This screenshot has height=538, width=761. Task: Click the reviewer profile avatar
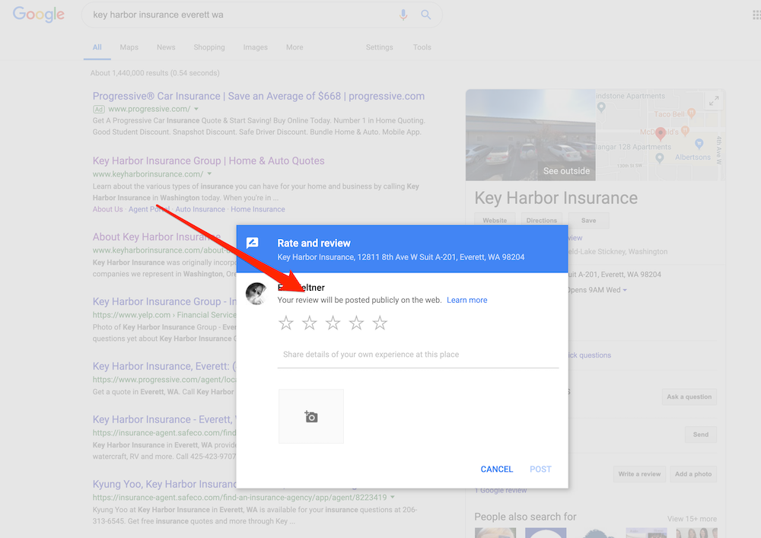coord(256,294)
